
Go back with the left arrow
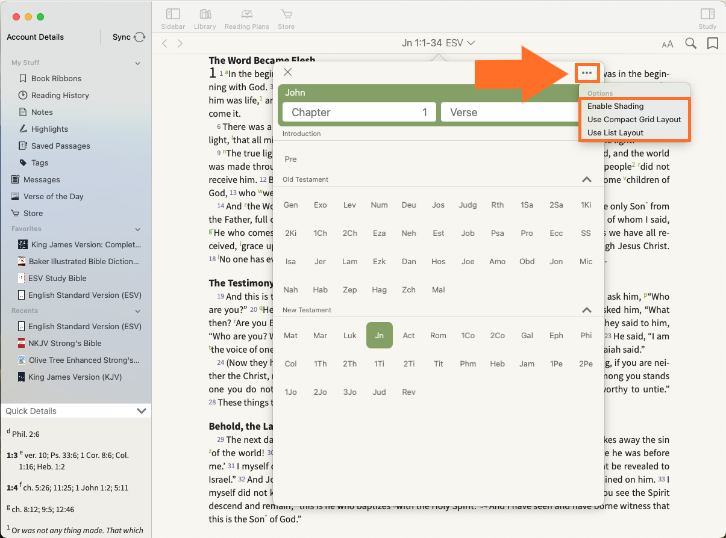pyautogui.click(x=164, y=43)
